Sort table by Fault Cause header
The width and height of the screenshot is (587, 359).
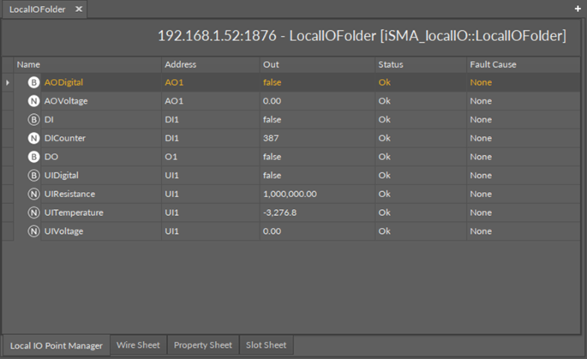pos(493,64)
